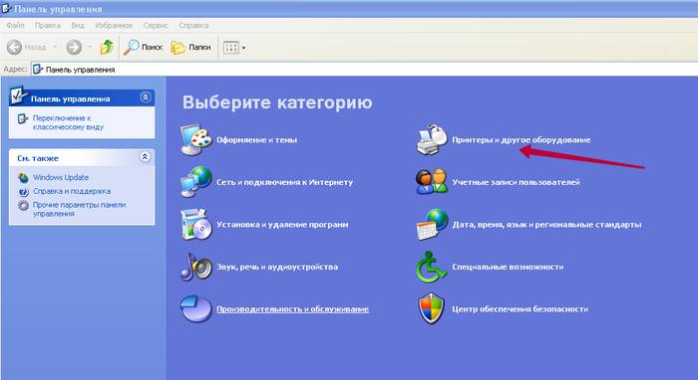Click the address bar field

coord(364,70)
